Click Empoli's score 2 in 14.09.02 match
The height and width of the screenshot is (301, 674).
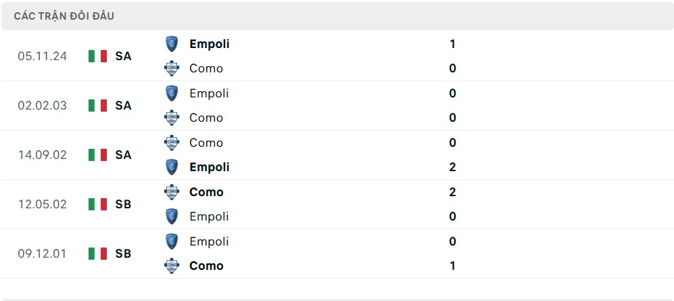452,167
